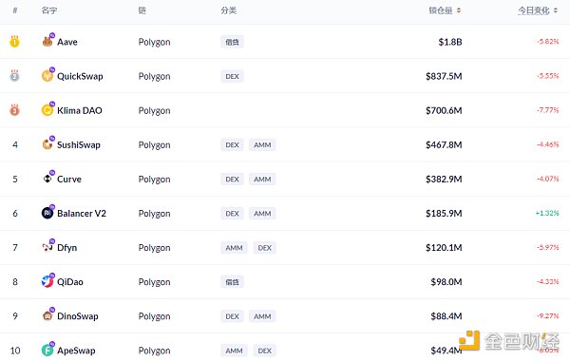Click the 名字 column header
570x361 pixels.
49,10
